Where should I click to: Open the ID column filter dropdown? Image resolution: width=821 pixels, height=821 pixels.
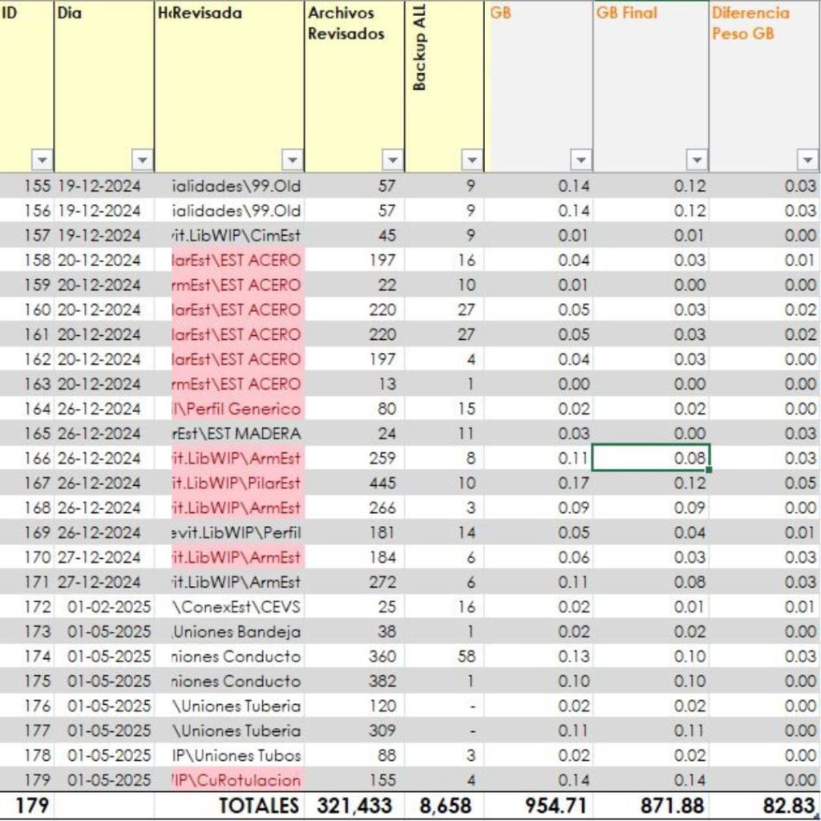(x=42, y=160)
